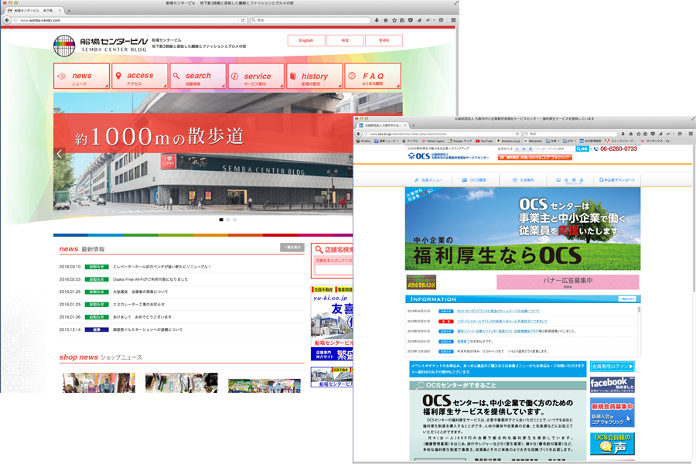Open new tab in Semba Center window

[x=70, y=10]
